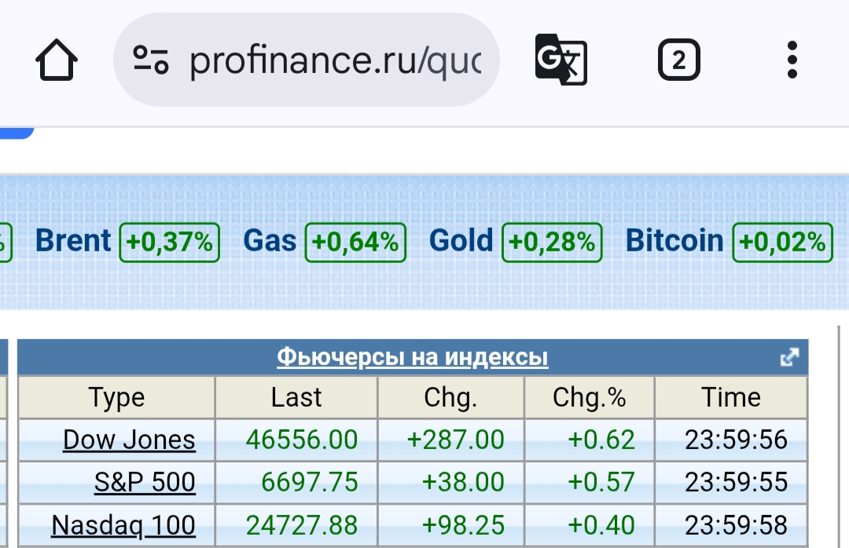849x548 pixels.
Task: Tap the browser home icon
Action: 57,60
